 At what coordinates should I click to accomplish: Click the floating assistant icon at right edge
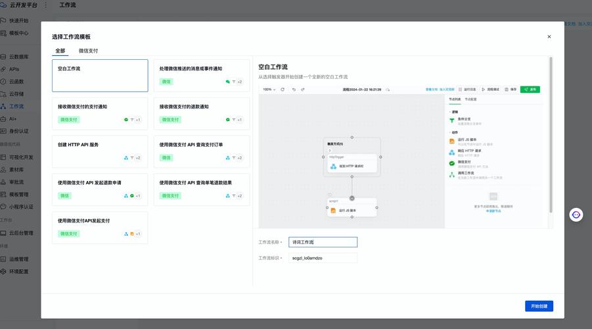pos(576,215)
